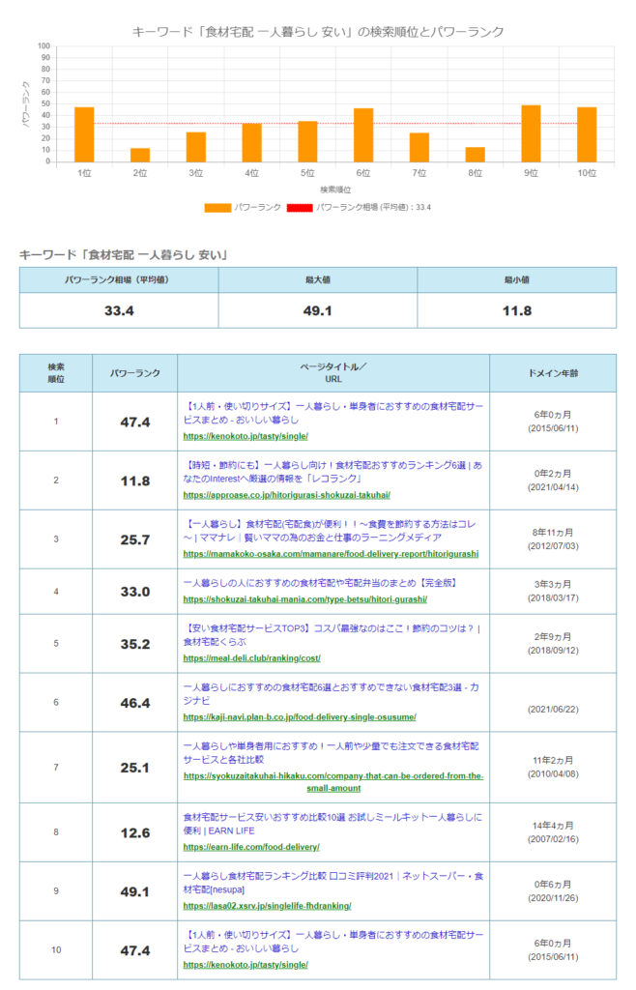
Task: Open the 一人暮らし食材宅配ランキング比較 title link
Action: (333, 882)
